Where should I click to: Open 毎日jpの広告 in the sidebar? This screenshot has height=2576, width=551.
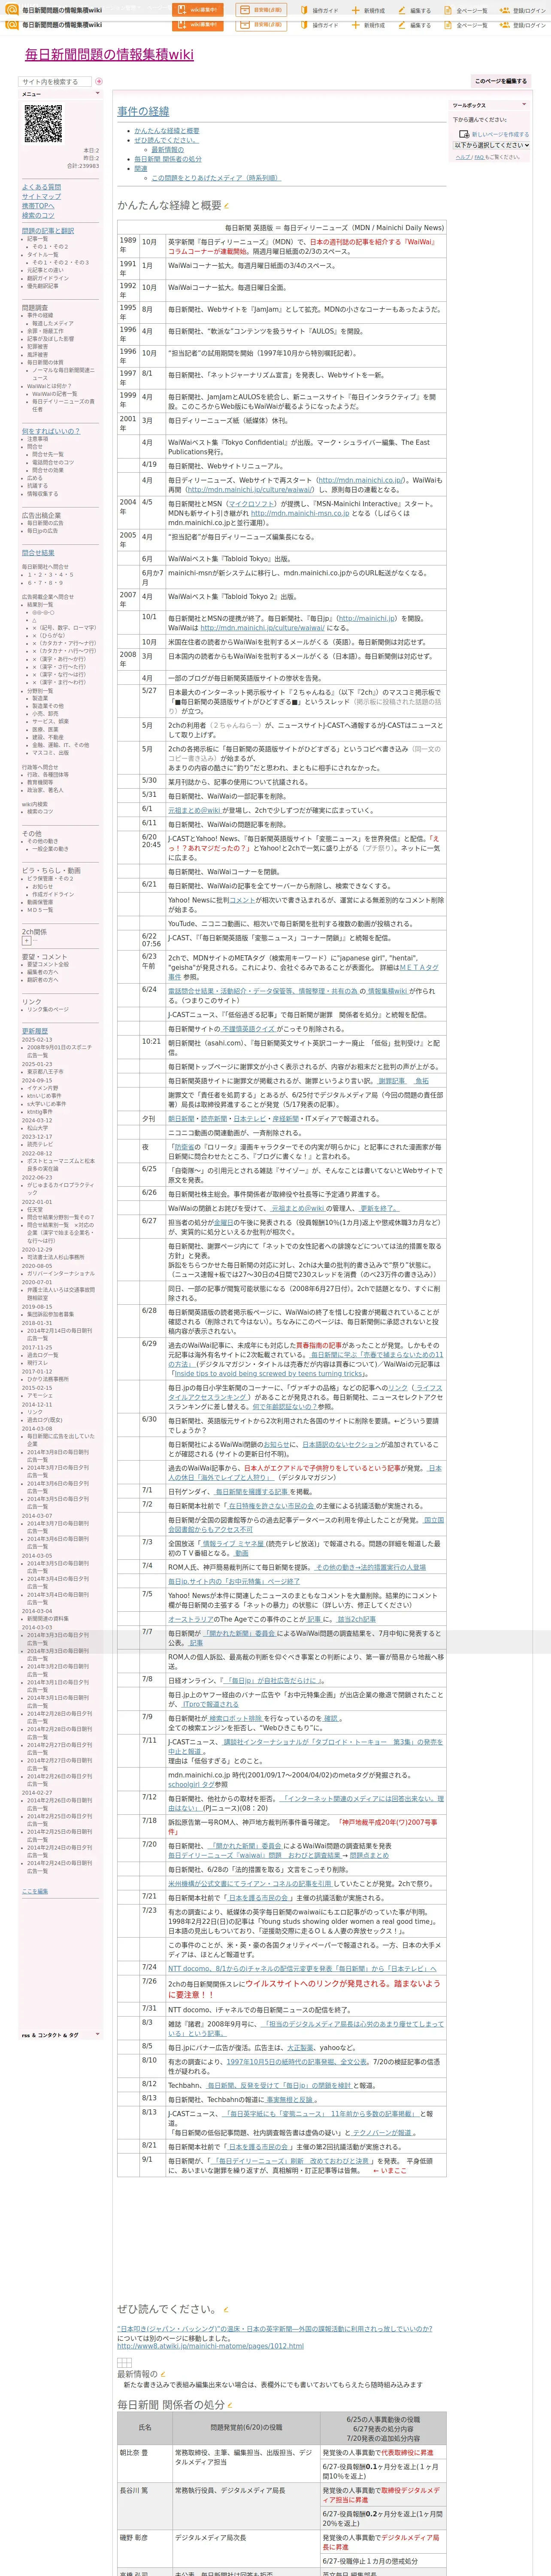pyautogui.click(x=42, y=531)
